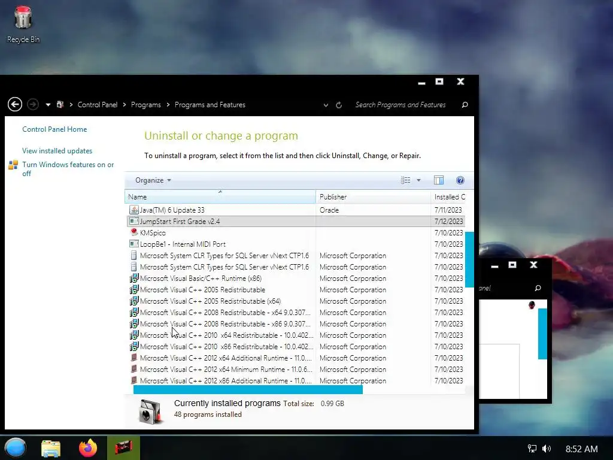Click the horizontal scrollbar thumb of program list

248,389
